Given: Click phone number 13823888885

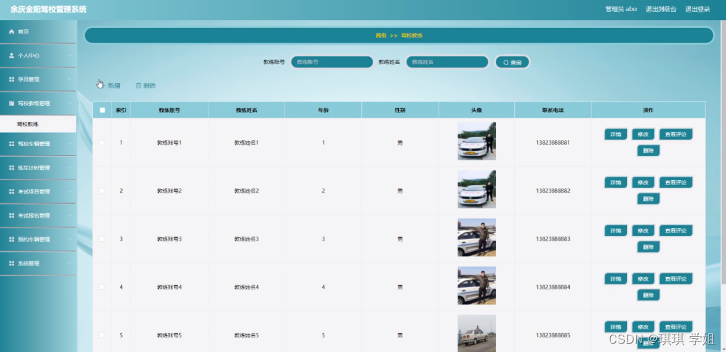Looking at the screenshot, I should (x=553, y=335).
